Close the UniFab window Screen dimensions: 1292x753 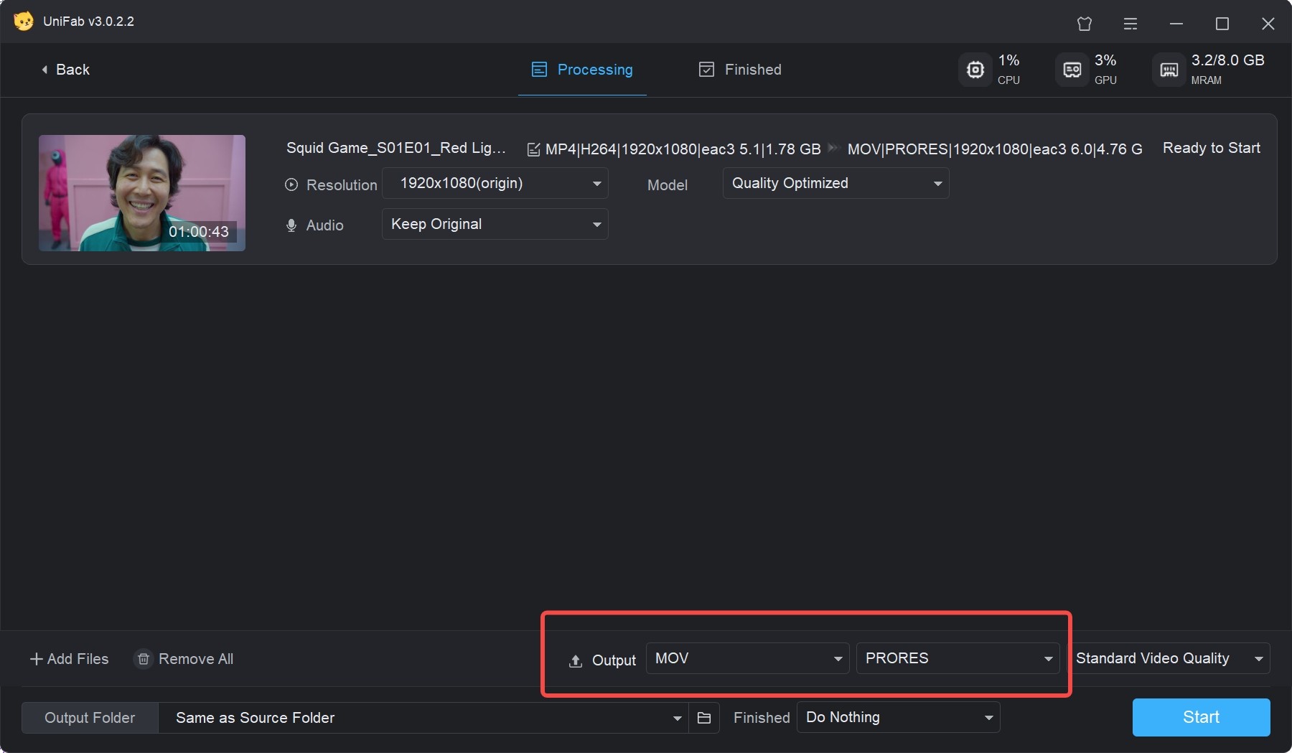(1268, 24)
